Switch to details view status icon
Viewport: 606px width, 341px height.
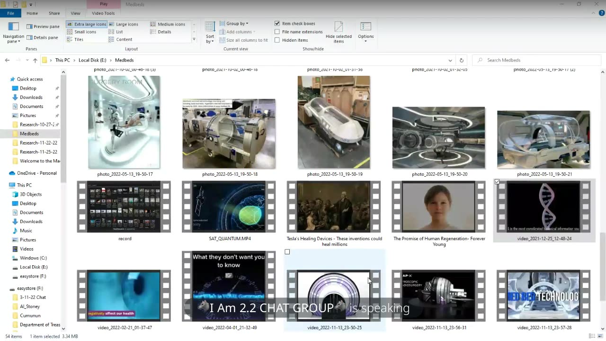coord(591,336)
